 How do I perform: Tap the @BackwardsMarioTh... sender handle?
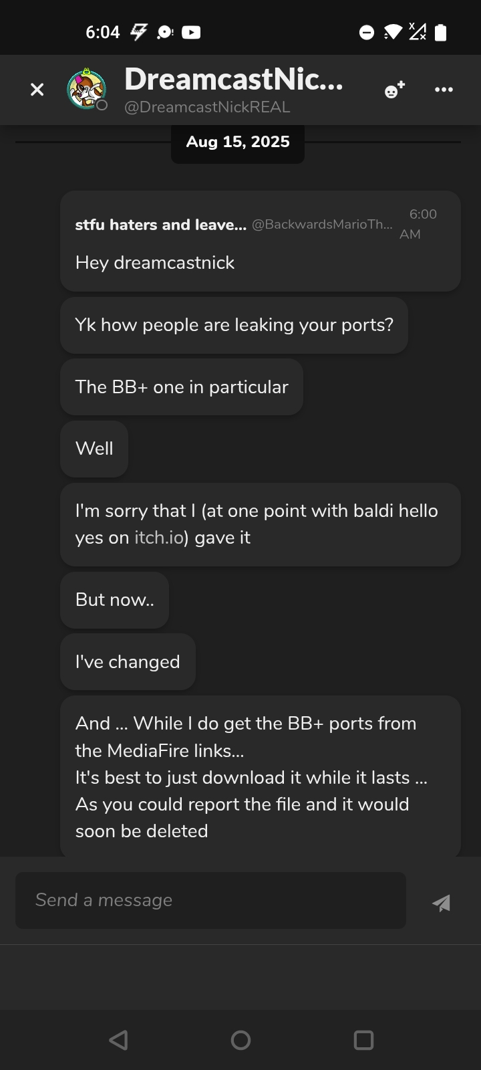(x=322, y=225)
